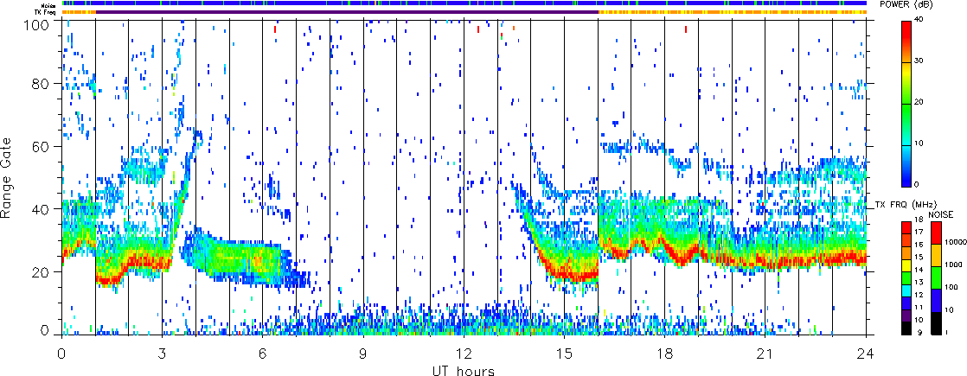This screenshot has width=967, height=376.
Task: Select the "POWER (dB)" colorbar title
Action: coord(906,4)
